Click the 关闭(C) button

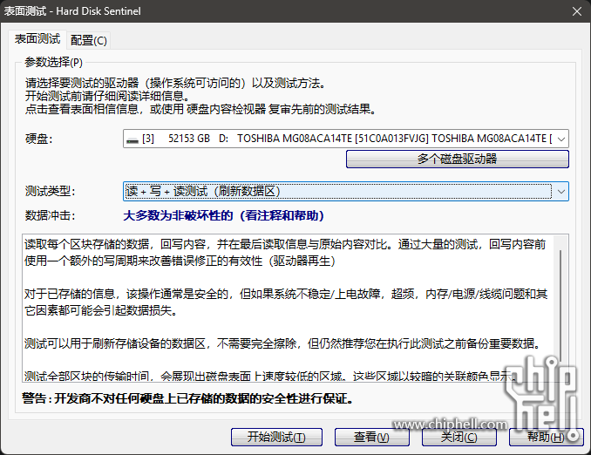pos(459,437)
